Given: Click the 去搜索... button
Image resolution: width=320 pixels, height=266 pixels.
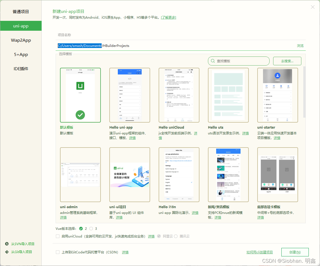Looking at the screenshot, I should (x=287, y=61).
